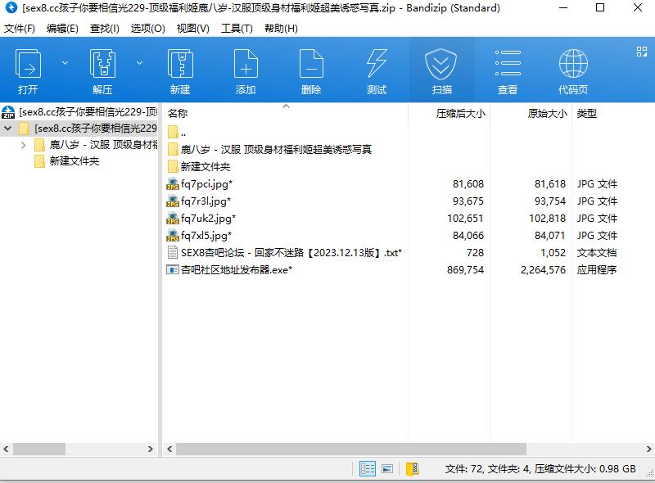Screen dimensions: 655x483
Task: Click the 删除 (Delete) toolbar icon
Action: (311, 64)
